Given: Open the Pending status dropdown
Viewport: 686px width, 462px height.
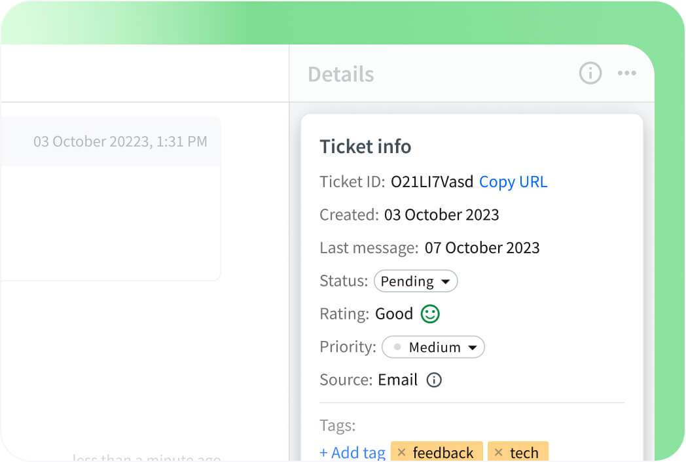Looking at the screenshot, I should click(416, 281).
